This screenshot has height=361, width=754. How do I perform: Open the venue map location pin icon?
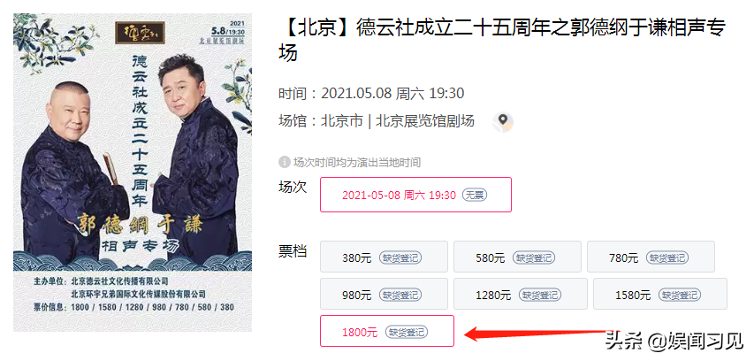click(502, 122)
